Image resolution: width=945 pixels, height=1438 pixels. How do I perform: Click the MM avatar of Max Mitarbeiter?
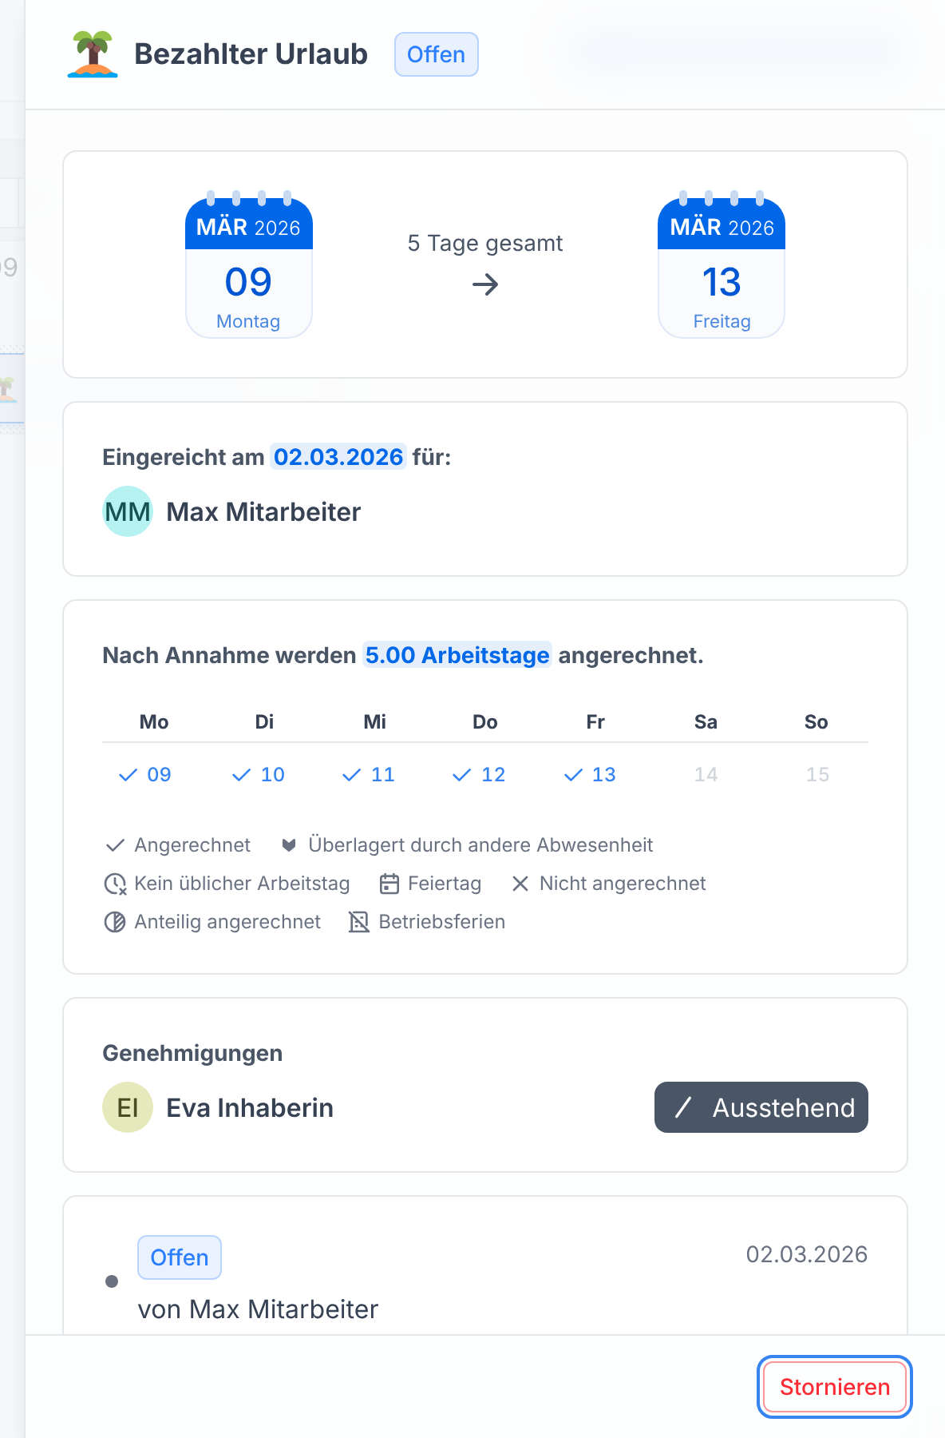128,511
